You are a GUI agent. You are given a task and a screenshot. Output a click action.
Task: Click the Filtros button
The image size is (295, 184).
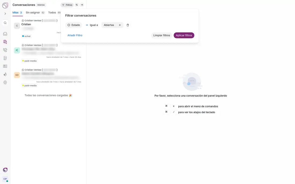(67, 5)
